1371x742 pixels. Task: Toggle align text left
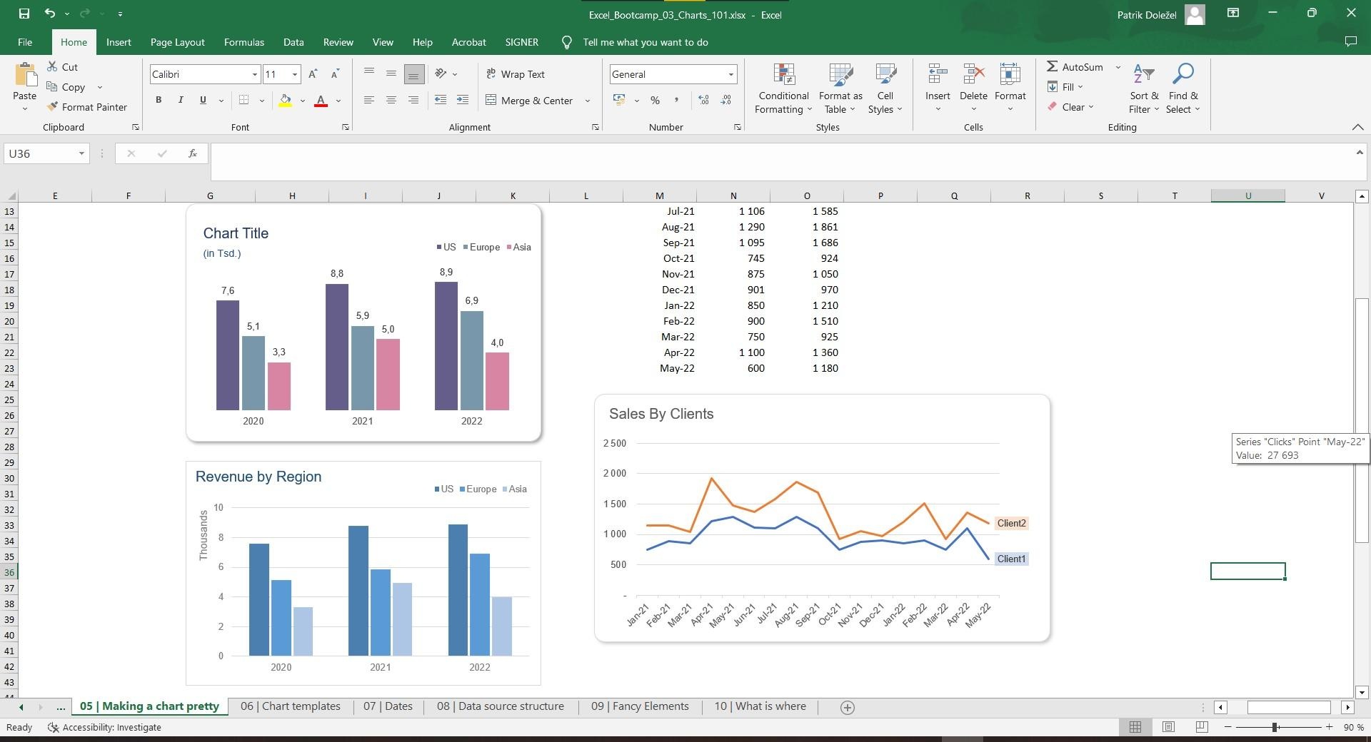tap(369, 101)
